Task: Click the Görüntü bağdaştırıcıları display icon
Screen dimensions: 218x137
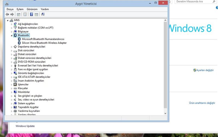Action: (15, 73)
